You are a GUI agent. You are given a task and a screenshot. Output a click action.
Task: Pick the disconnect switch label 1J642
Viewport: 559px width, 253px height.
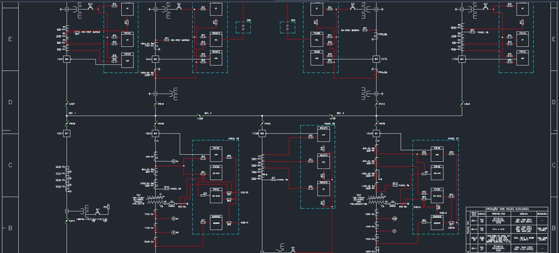coord(467,104)
